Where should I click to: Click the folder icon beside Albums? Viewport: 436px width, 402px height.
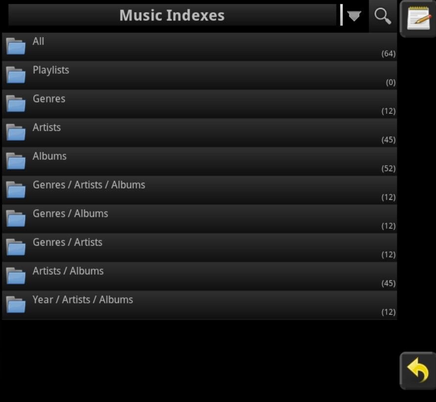click(x=16, y=161)
